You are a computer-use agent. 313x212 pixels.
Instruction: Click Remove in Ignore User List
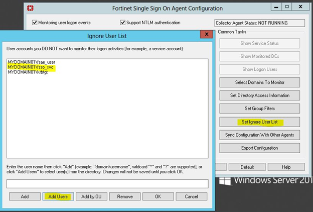click(x=125, y=196)
